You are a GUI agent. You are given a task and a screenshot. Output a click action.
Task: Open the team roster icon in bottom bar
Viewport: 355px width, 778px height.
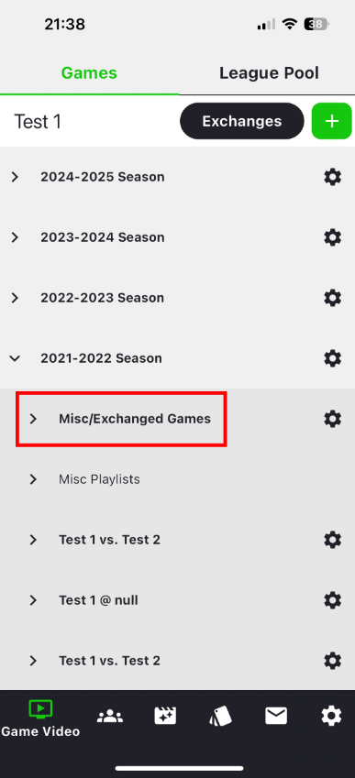point(110,717)
